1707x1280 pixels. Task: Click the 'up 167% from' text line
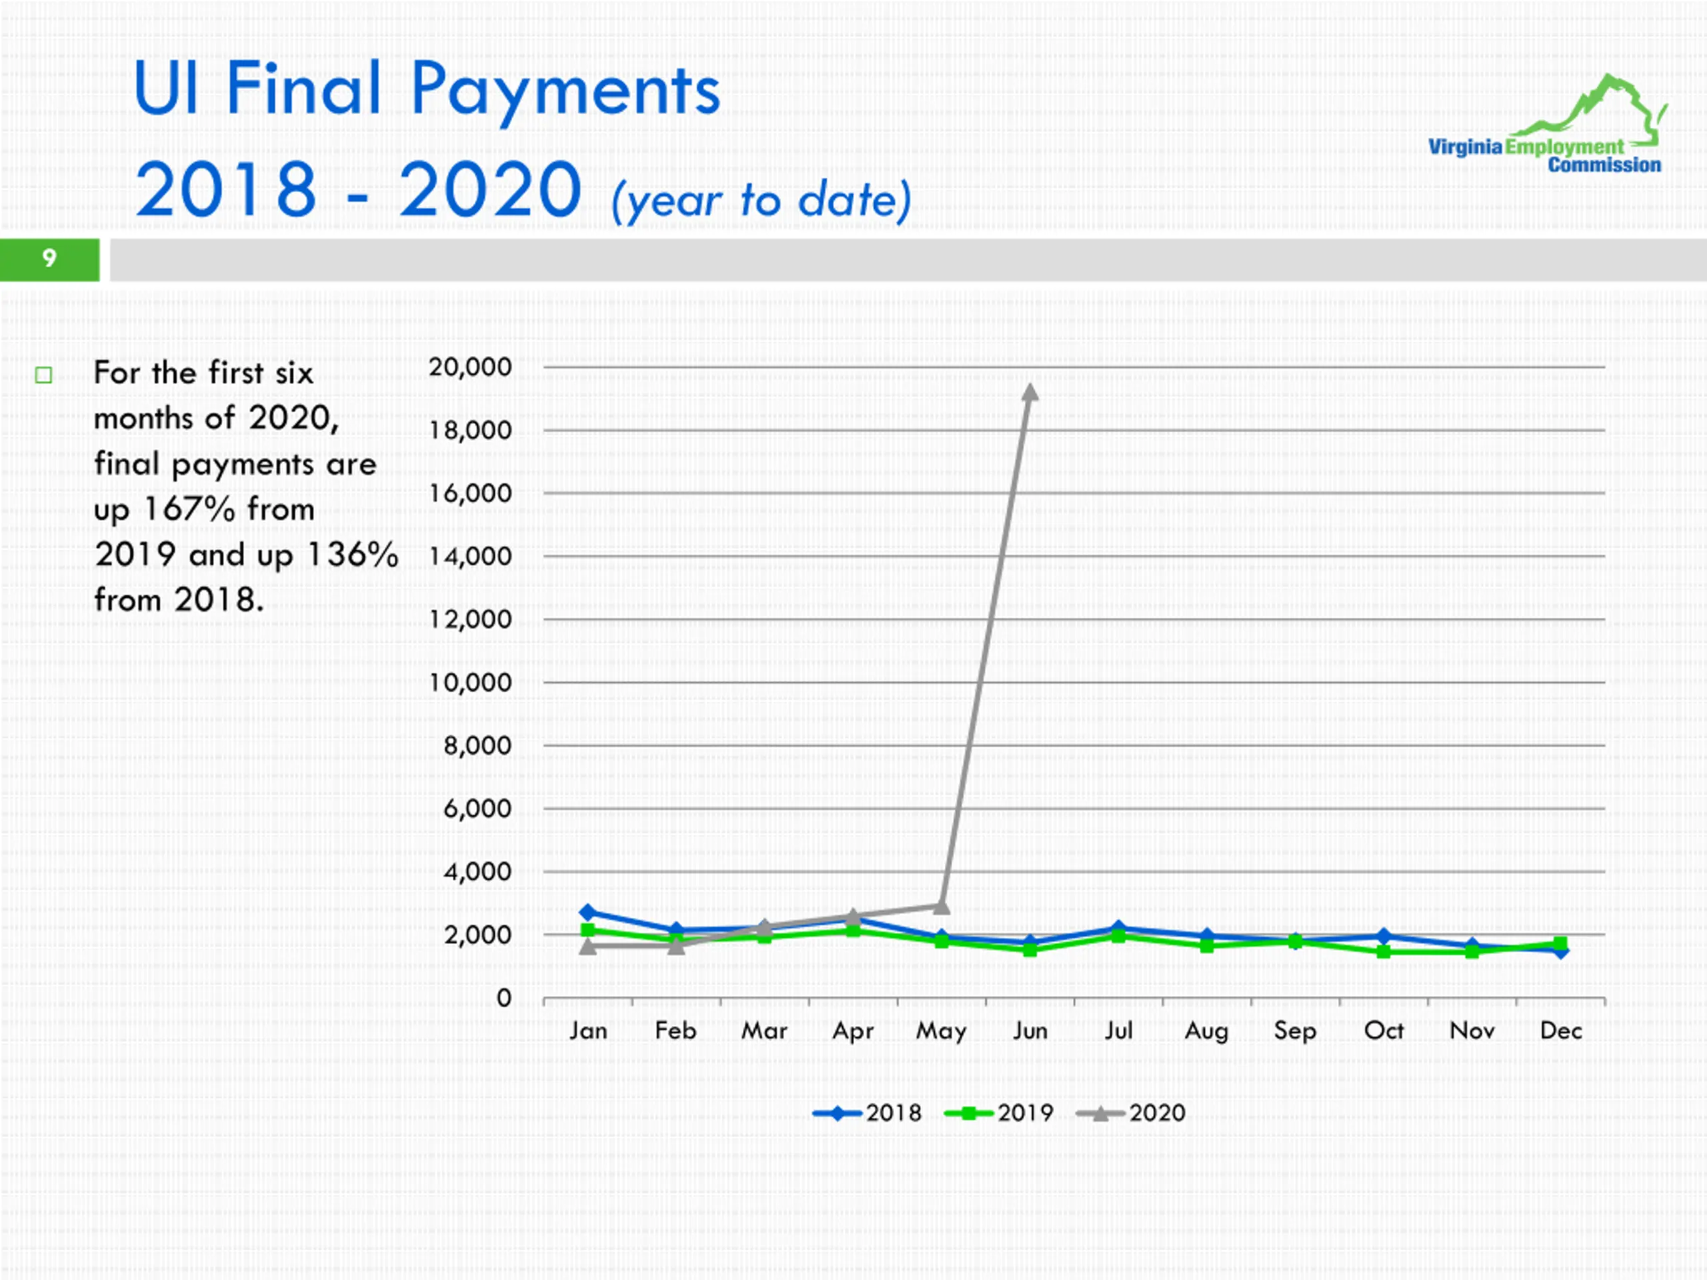tap(205, 510)
